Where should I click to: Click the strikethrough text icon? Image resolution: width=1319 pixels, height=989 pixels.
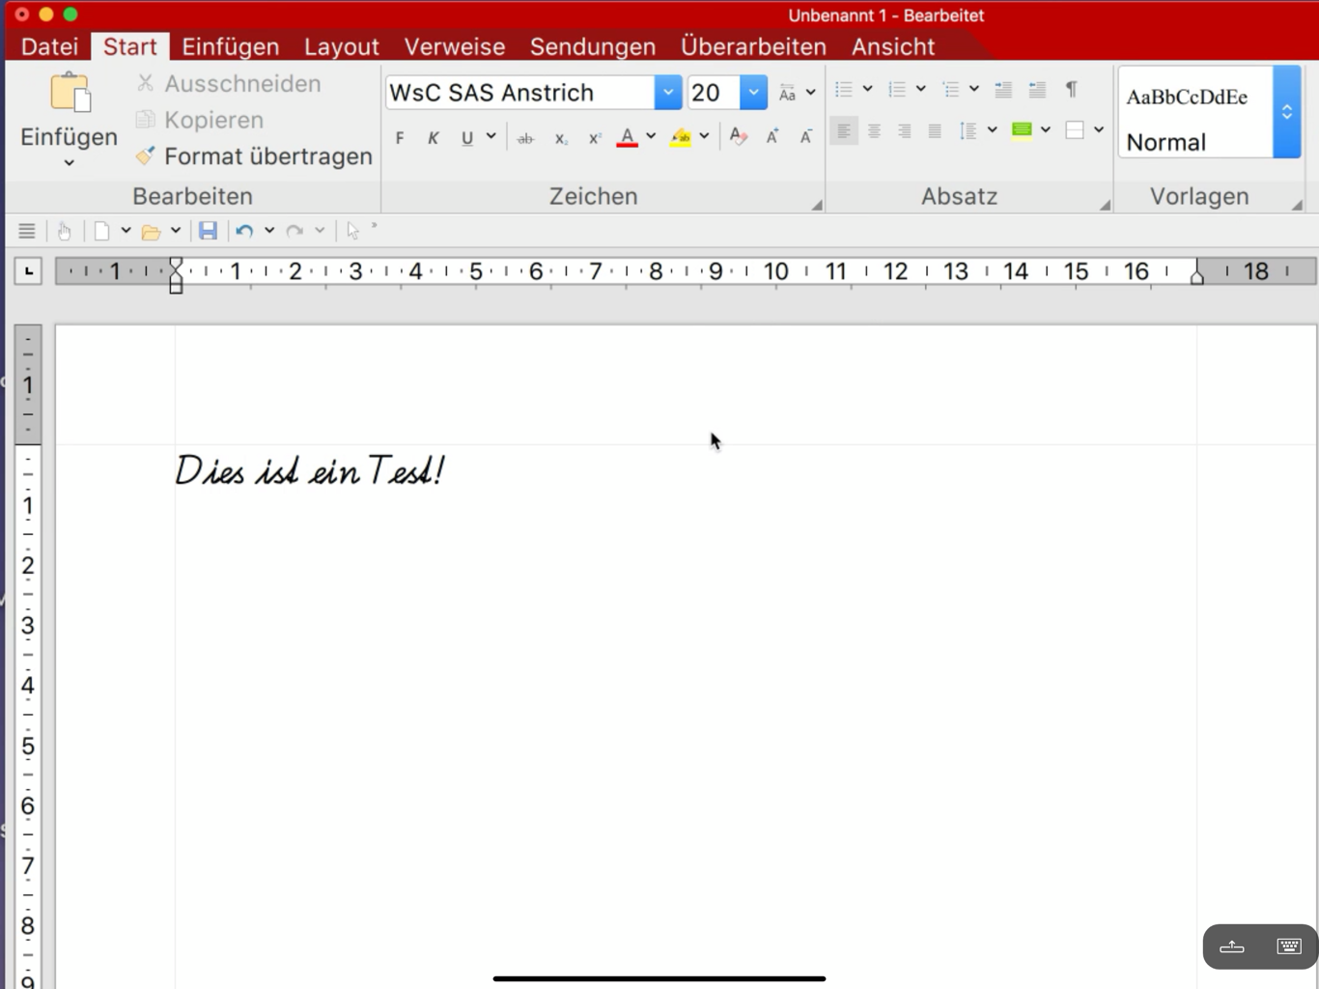[x=525, y=138]
